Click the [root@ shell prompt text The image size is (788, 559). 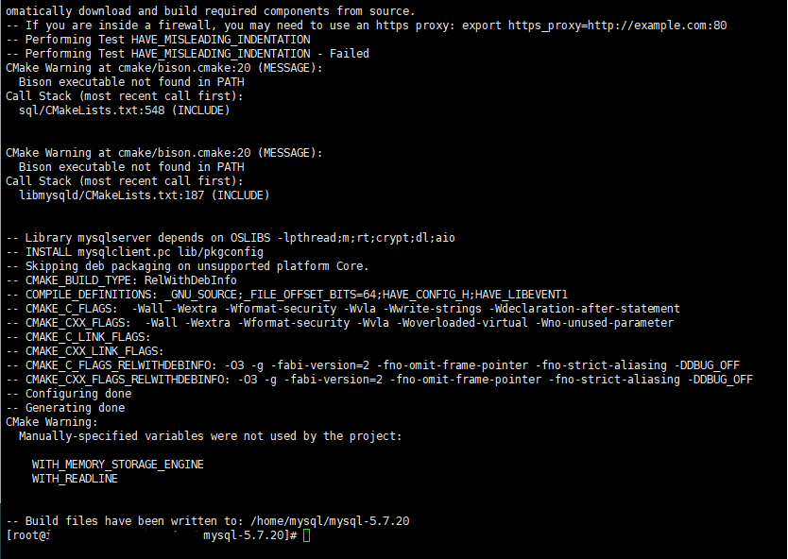[27, 535]
